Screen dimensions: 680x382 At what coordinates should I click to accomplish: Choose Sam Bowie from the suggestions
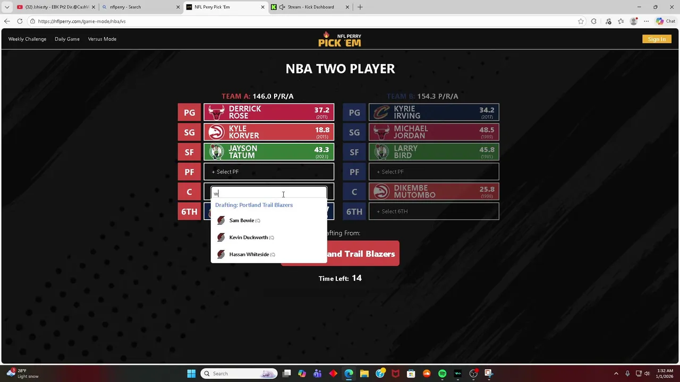269,220
